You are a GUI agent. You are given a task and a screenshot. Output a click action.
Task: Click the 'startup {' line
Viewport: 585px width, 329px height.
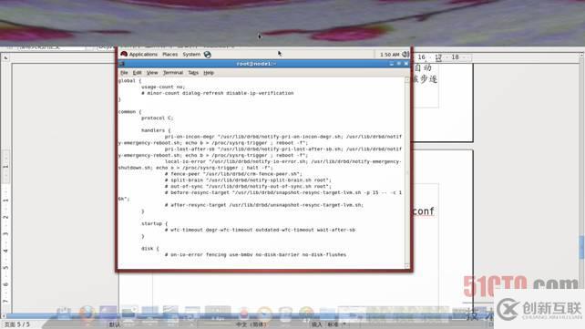(155, 223)
